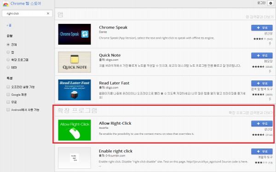
Task: Tick the Android에서 사용 가능 checkbox
Action: [8, 109]
